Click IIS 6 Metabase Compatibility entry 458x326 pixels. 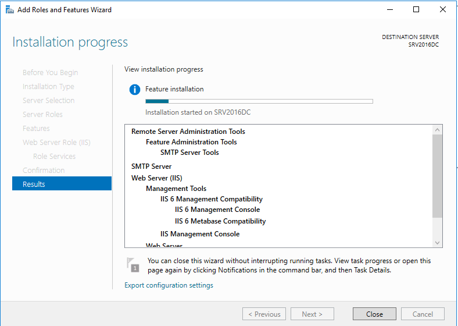click(220, 221)
